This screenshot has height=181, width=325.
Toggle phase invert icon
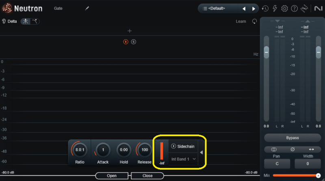(x=292, y=149)
